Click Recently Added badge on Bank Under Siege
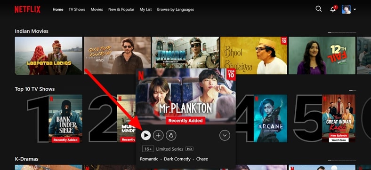371x170 pixels. [65, 140]
